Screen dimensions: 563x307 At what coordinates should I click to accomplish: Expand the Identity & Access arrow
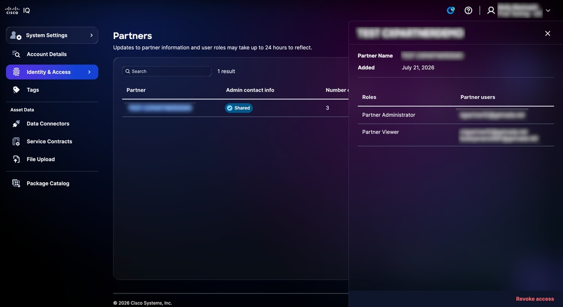pos(90,72)
